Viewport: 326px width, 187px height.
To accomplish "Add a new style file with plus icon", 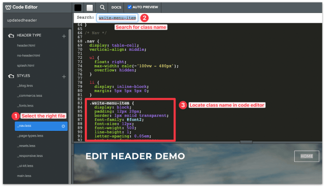I will [64, 76].
